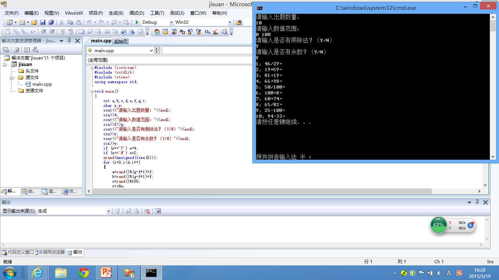Click the Copy toolbar icon
Viewport: 499px width, 280px height.
pyautogui.click(x=69, y=22)
